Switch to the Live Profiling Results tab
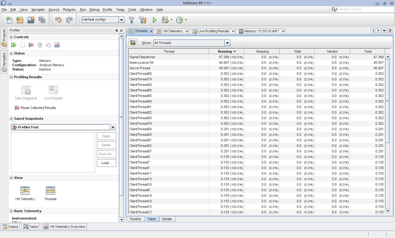Screen dimensions: 395x238 [x=214, y=31]
